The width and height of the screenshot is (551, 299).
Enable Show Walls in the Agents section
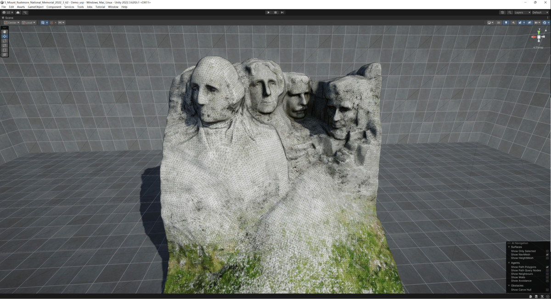click(547, 277)
